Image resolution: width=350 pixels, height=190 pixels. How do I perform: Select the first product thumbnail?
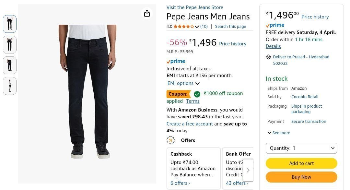10,24
